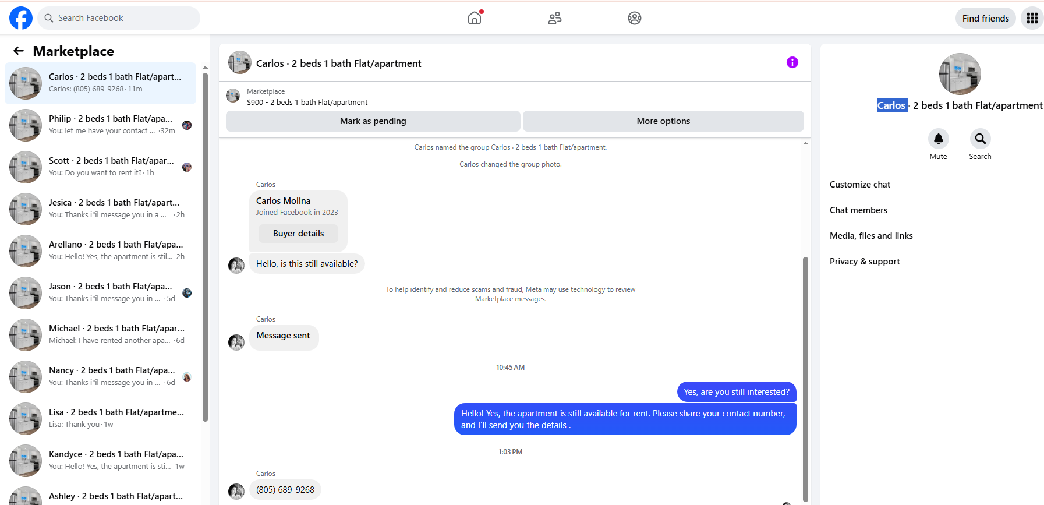Click Mark as pending button

tap(373, 121)
